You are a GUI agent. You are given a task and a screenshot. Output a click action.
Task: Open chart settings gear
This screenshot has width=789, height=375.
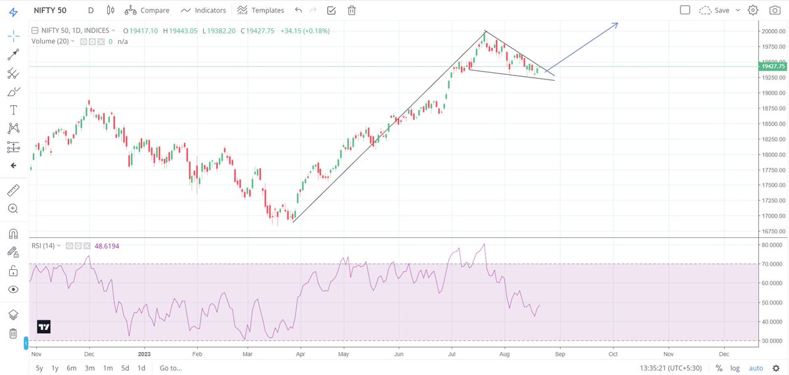753,10
